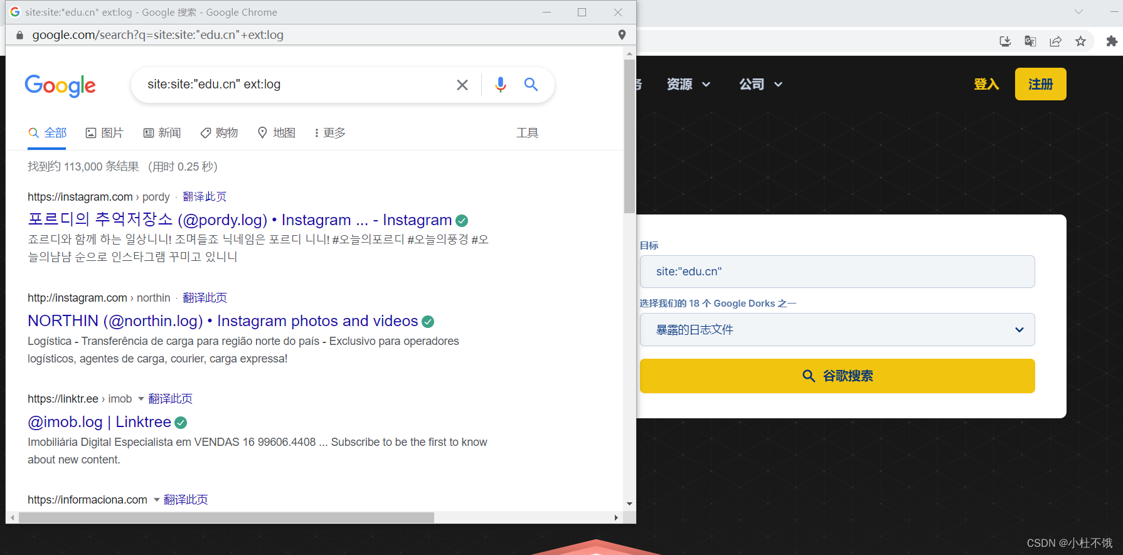
Task: Switch to the 新闻 results tab
Action: point(162,133)
